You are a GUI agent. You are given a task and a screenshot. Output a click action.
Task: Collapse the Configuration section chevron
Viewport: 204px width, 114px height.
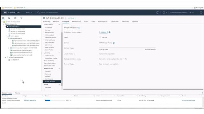(x=59, y=25)
